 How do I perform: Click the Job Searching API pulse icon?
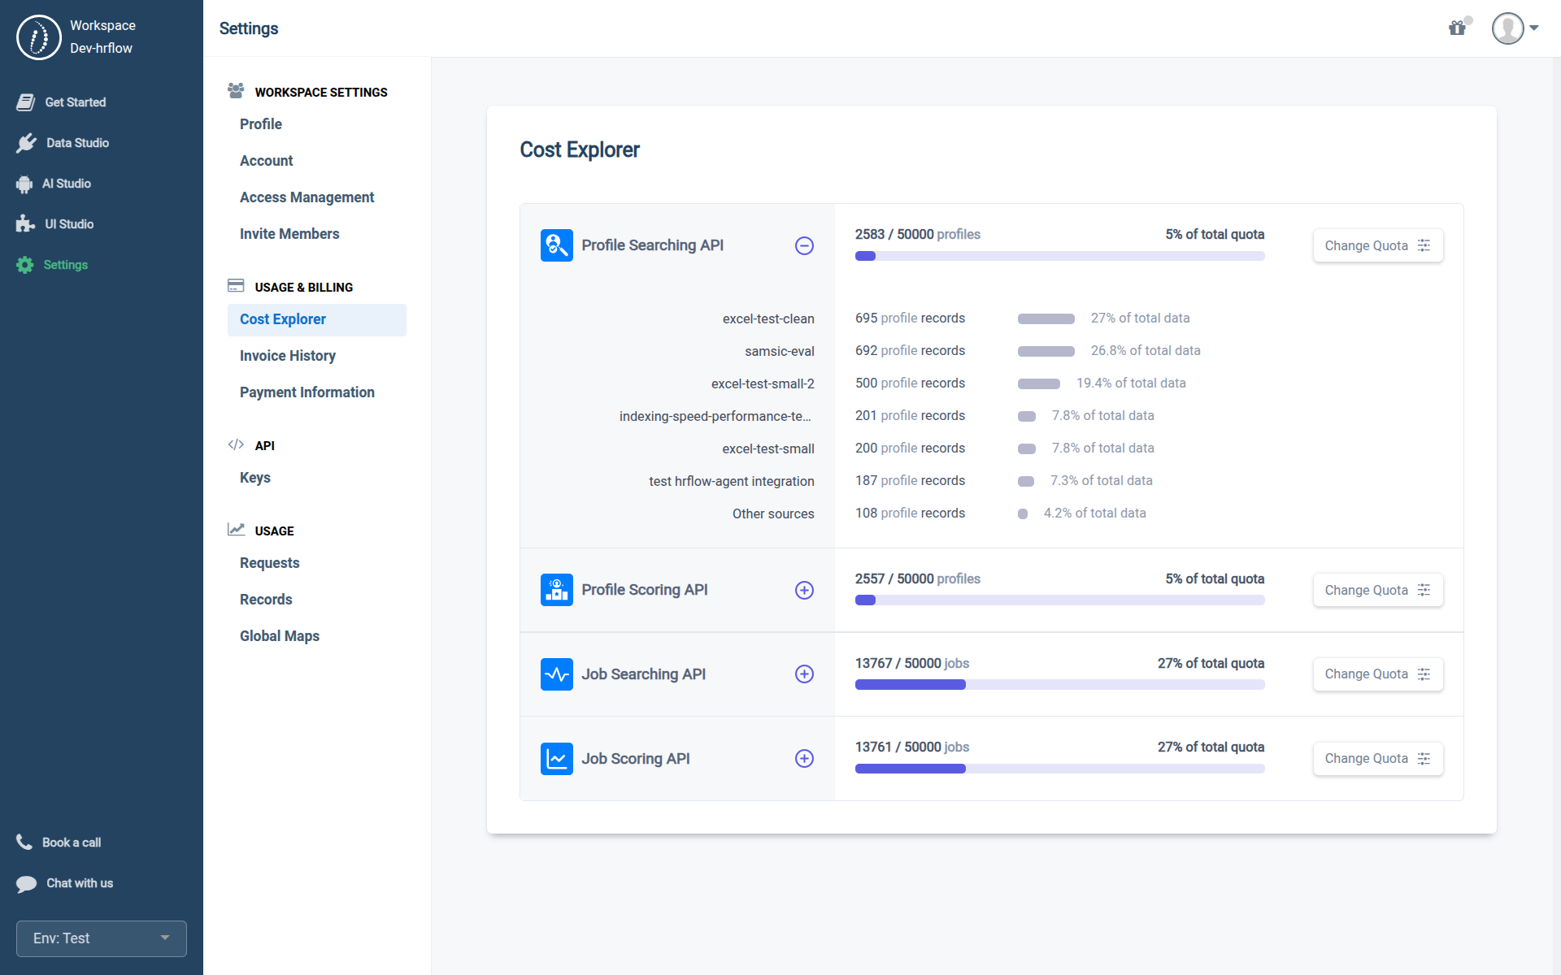[x=556, y=674]
